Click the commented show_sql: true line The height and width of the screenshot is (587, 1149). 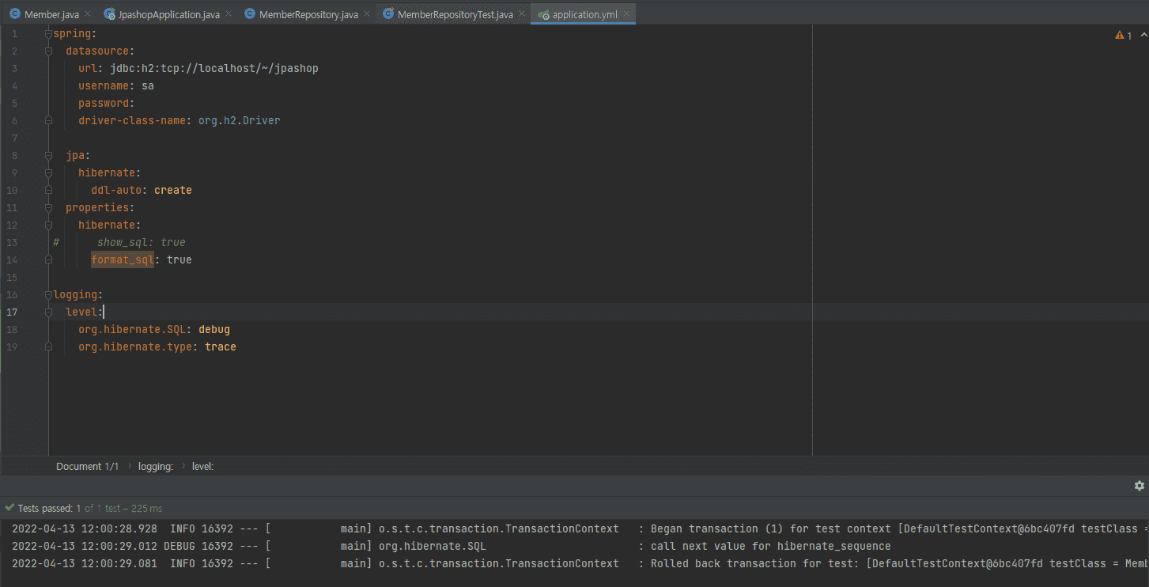coord(142,242)
